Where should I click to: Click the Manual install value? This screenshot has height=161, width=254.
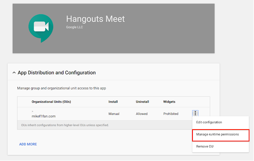114,114
